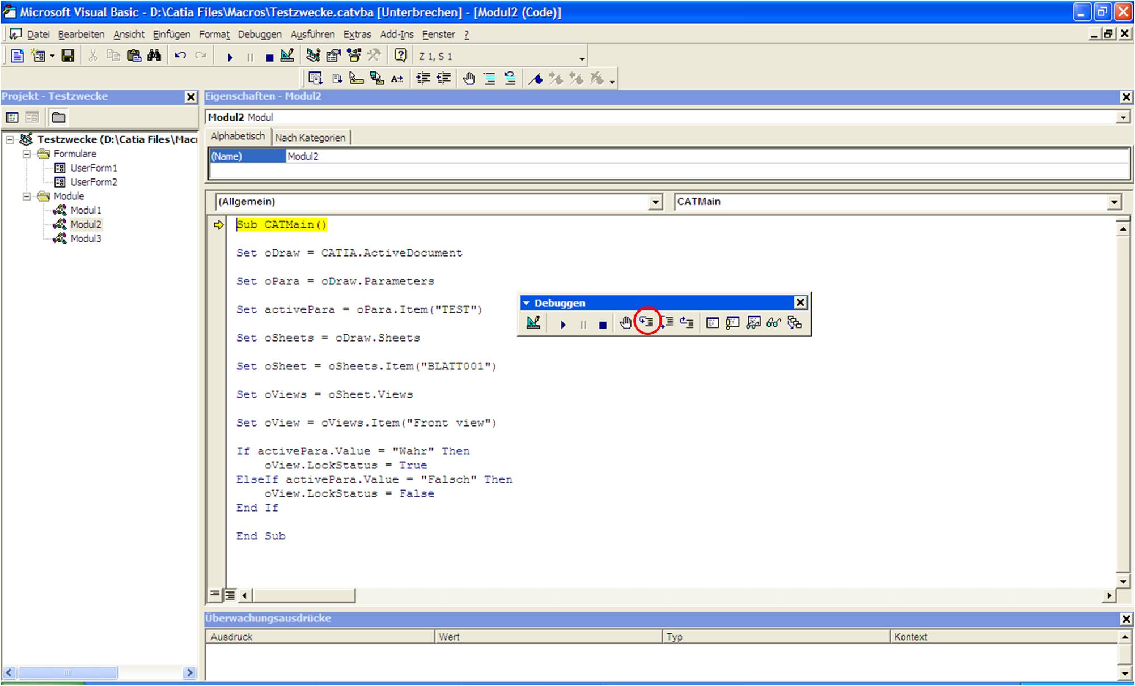
Task: Open the Ausführen menu
Action: pos(313,34)
